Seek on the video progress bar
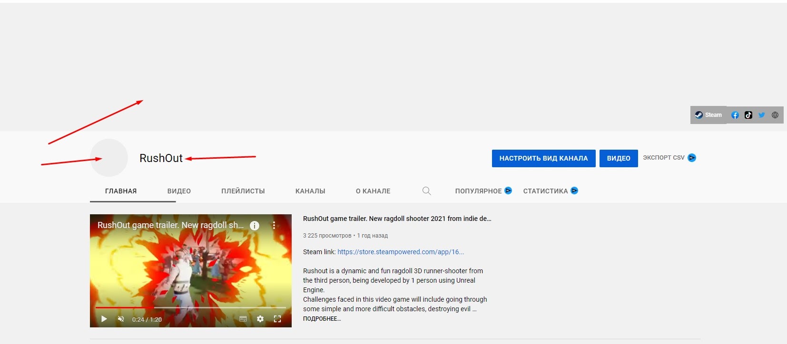 190,308
